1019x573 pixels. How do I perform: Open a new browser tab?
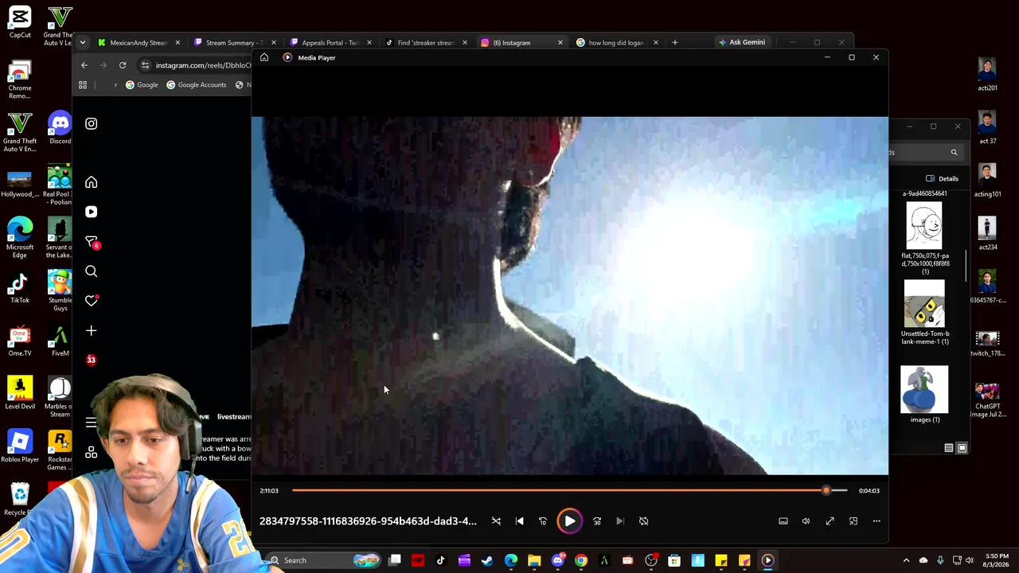tap(675, 43)
